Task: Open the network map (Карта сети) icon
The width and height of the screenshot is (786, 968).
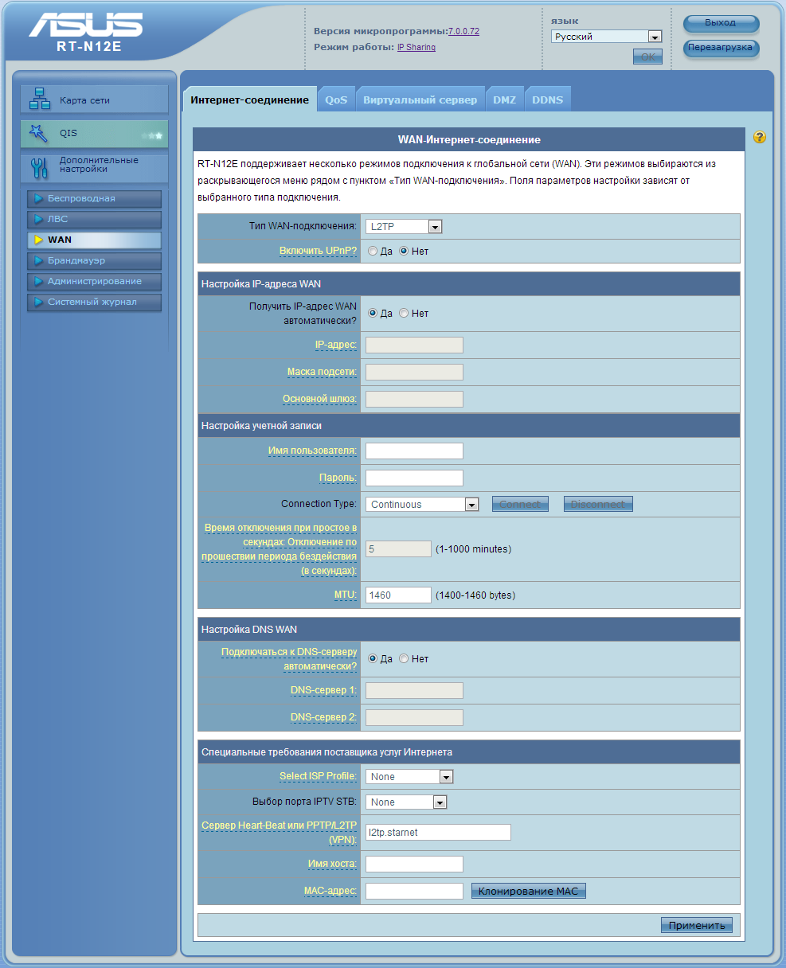Action: 40,100
